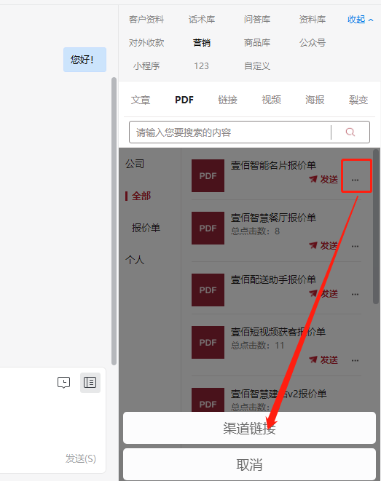
Task: Open the 话术库 section
Action: [202, 20]
